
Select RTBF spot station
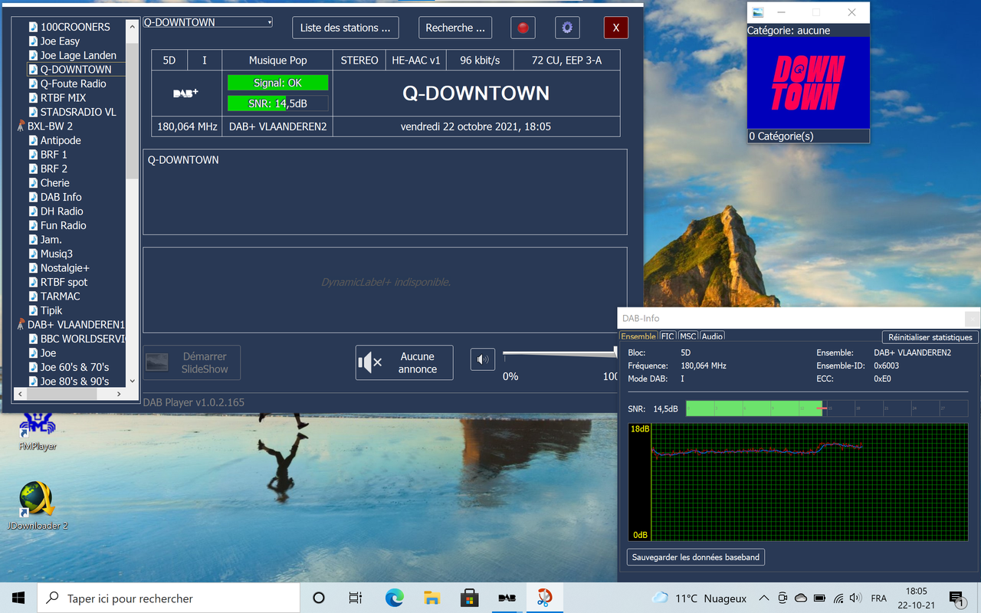click(x=64, y=282)
